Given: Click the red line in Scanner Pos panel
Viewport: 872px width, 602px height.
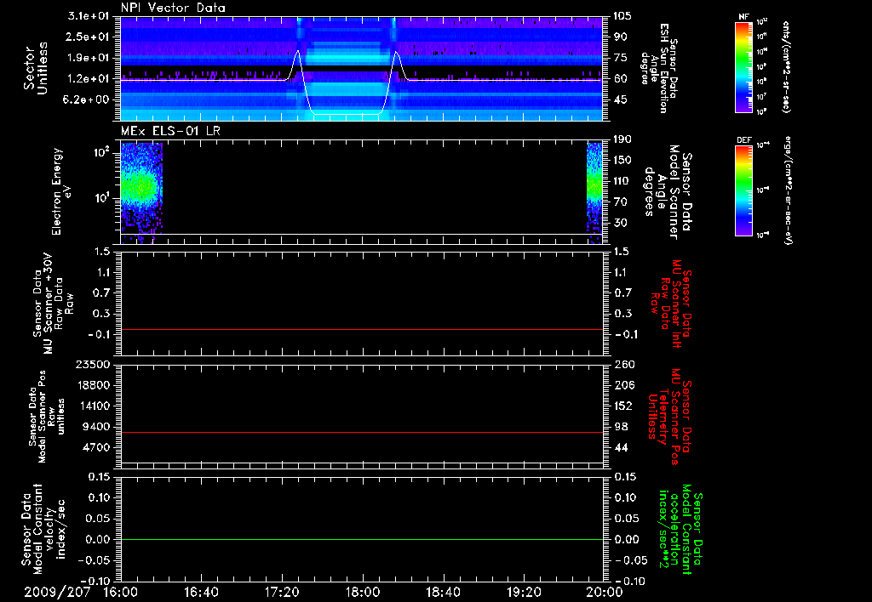Looking at the screenshot, I should [362, 432].
